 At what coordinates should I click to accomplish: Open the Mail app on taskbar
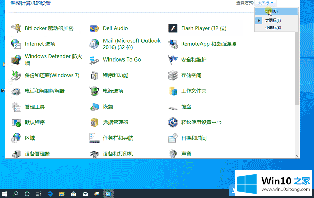pyautogui.click(x=85, y=194)
